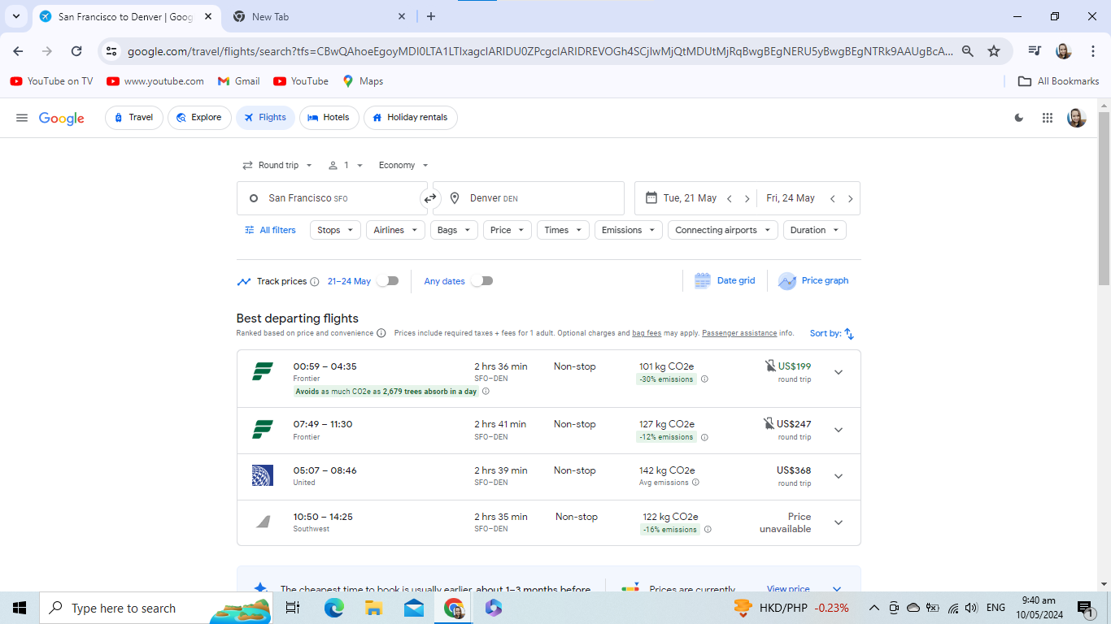This screenshot has width=1111, height=624.
Task: Edit the Denver destination field
Action: [x=529, y=198]
